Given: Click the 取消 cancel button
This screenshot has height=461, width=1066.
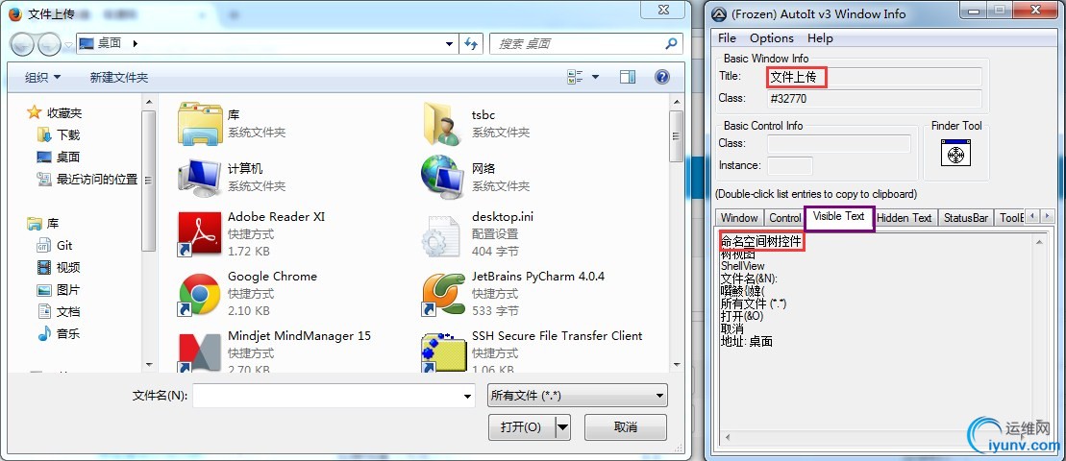Looking at the screenshot, I should click(625, 427).
